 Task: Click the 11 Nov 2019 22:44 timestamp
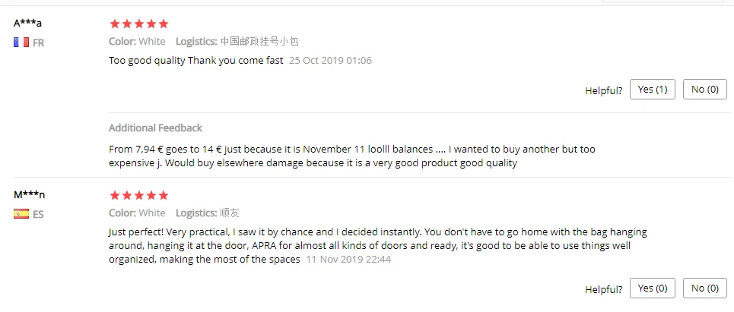(348, 259)
